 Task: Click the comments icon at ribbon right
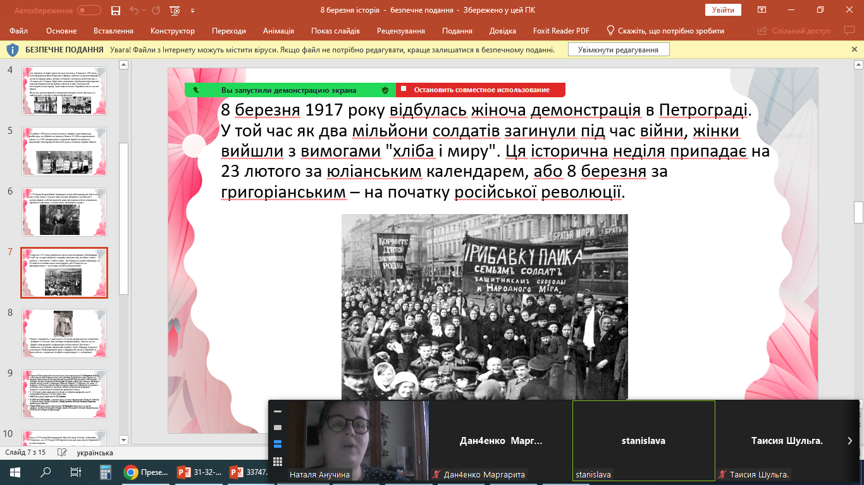(849, 31)
